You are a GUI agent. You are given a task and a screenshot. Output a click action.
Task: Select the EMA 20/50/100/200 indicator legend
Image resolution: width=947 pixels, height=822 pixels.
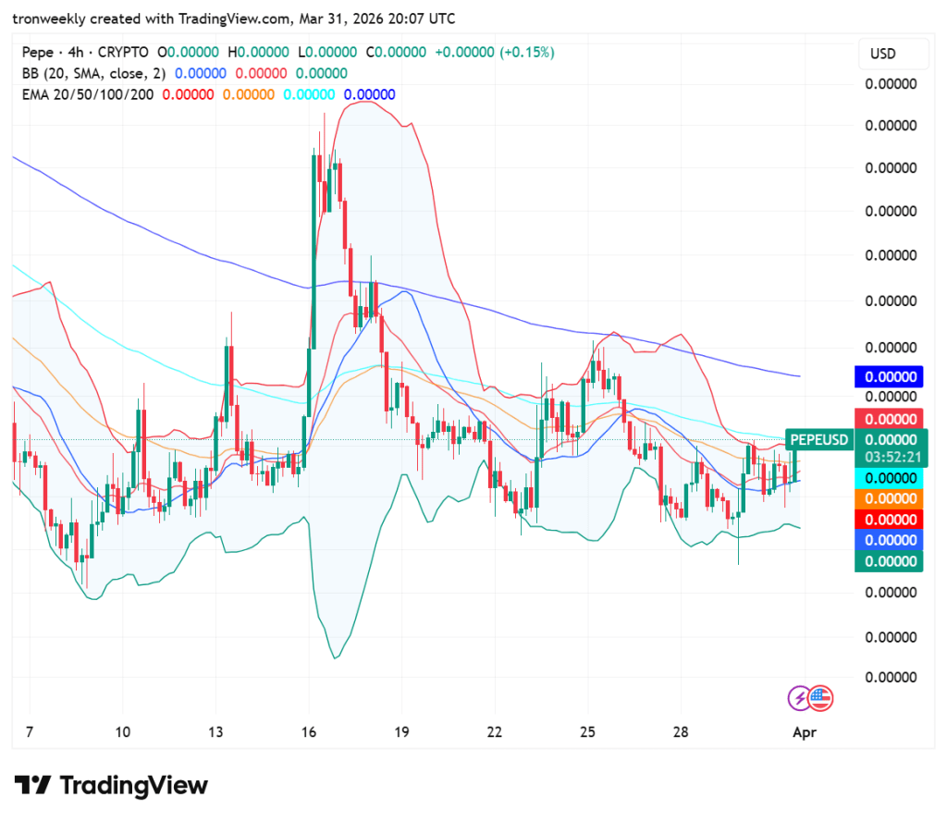pyautogui.click(x=90, y=94)
